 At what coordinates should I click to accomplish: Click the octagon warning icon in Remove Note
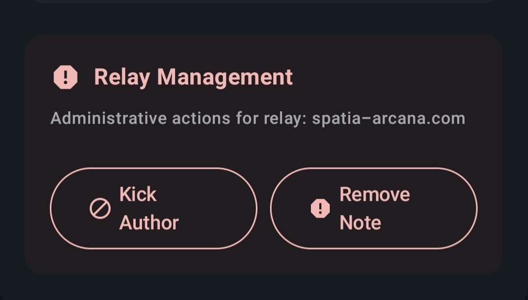tap(320, 209)
